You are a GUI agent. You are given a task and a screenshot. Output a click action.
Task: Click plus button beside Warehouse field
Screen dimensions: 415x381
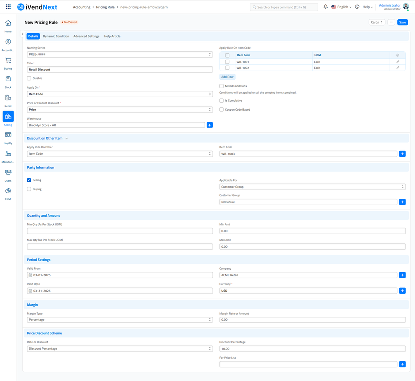[209, 125]
